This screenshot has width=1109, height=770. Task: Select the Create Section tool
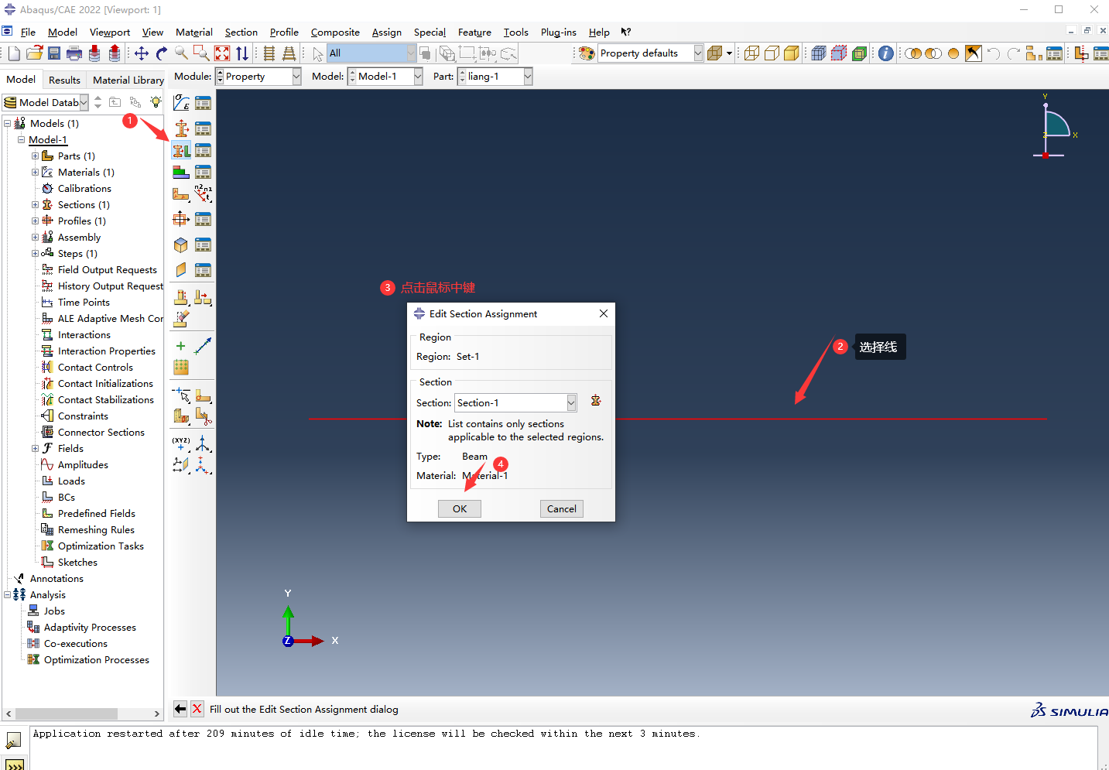pos(181,128)
